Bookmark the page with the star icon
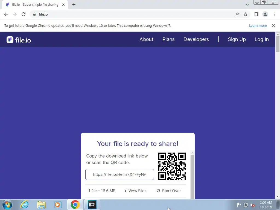 pos(246,14)
